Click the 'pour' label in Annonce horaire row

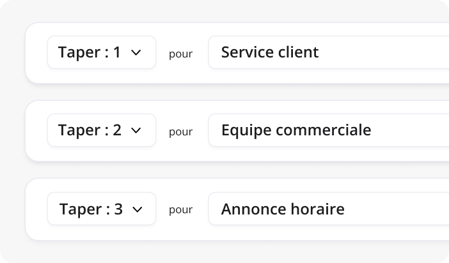[x=180, y=210]
